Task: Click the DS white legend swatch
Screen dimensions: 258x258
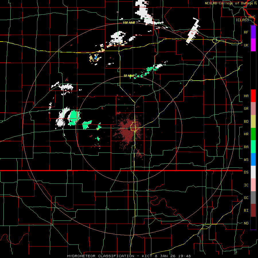Action: (x=253, y=172)
